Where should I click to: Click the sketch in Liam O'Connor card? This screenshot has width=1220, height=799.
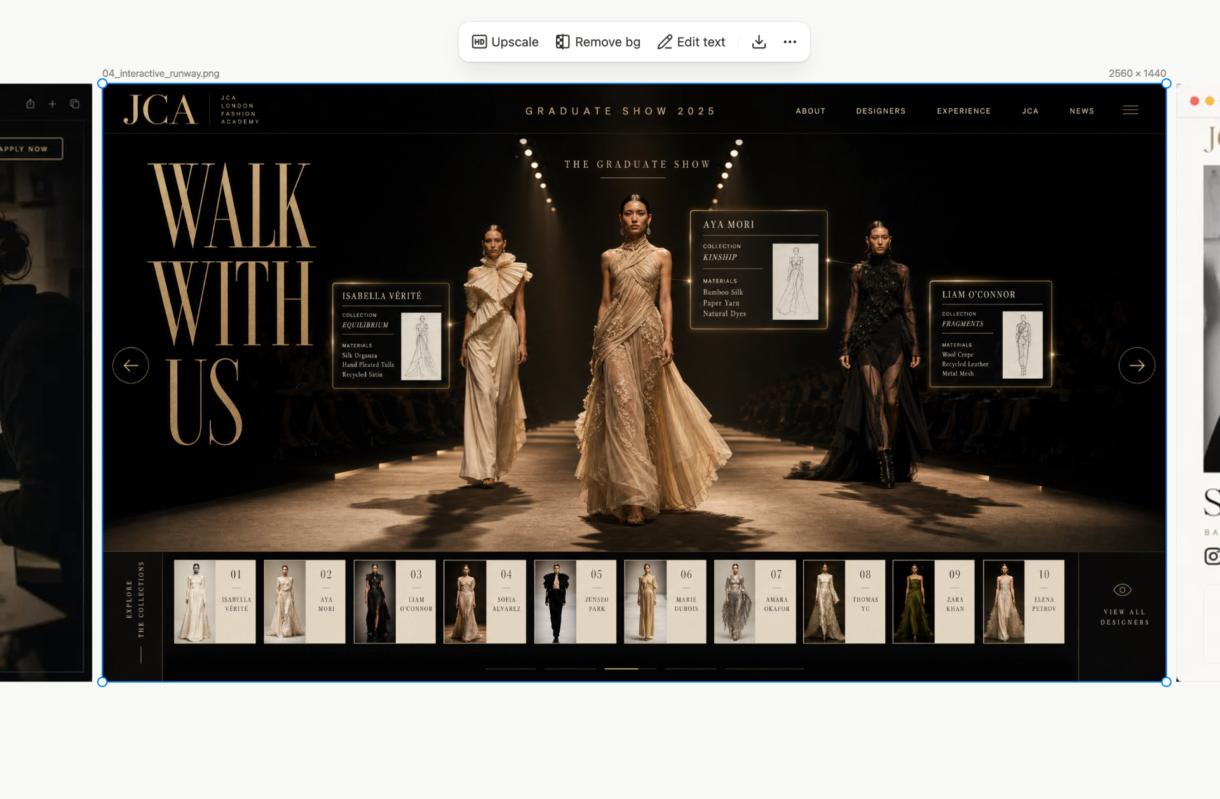[x=1022, y=345]
